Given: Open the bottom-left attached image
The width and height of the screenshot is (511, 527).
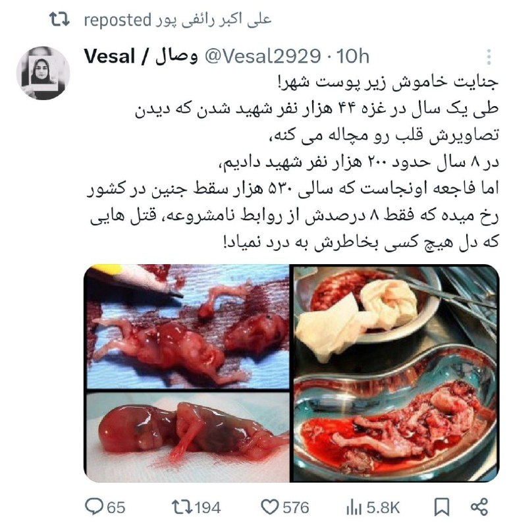Looking at the screenshot, I should coord(186,437).
